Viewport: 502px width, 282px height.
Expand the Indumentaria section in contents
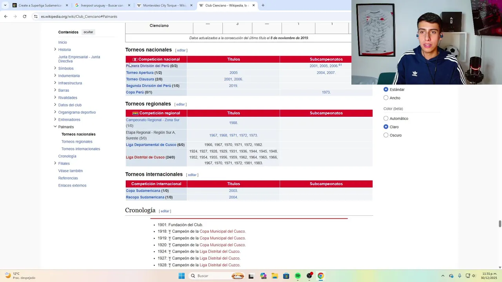coord(55,76)
